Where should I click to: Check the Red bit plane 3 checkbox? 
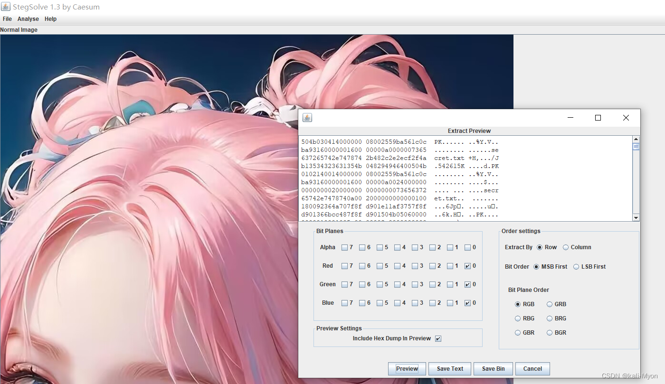point(415,266)
